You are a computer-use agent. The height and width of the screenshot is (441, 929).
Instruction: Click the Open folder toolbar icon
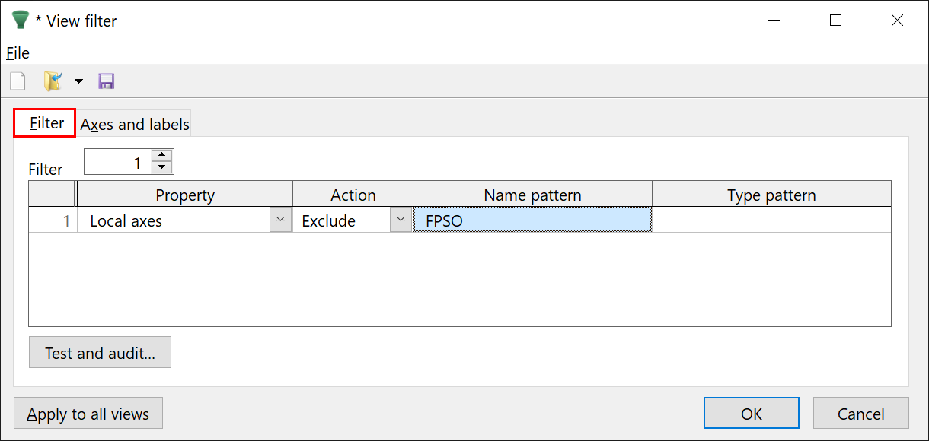(x=53, y=81)
